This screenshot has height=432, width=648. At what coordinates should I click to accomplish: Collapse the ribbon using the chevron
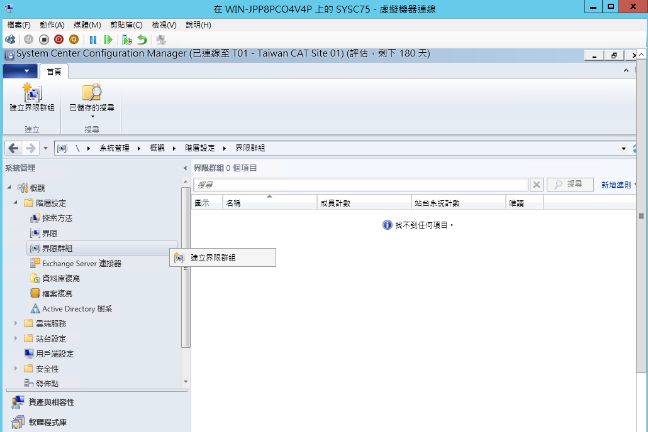click(x=626, y=70)
